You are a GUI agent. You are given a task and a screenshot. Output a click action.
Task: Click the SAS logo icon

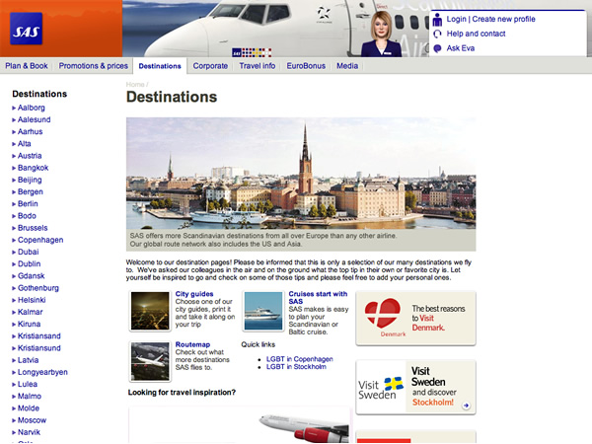tap(26, 29)
